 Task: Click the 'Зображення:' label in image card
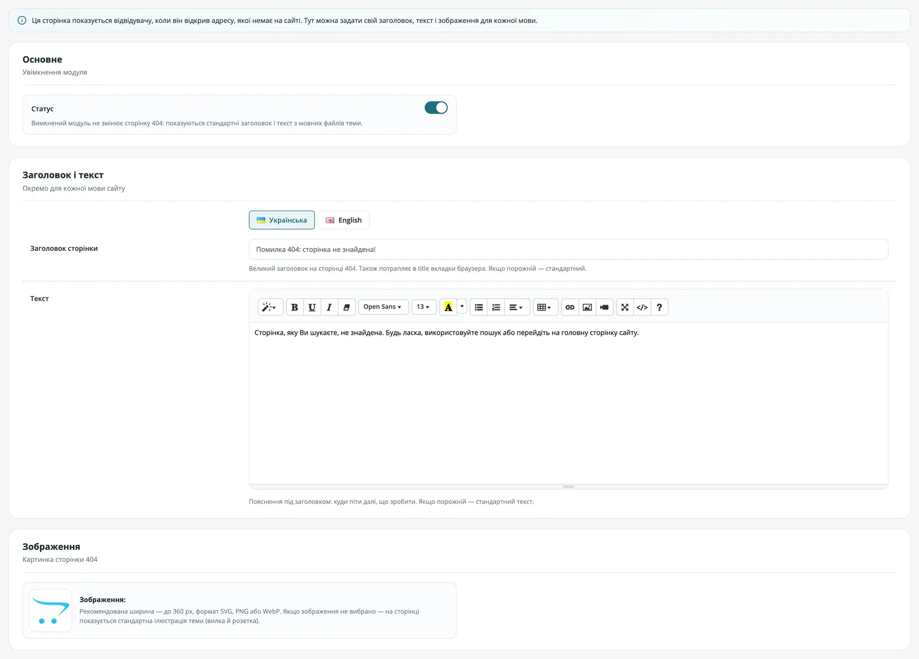pyautogui.click(x=102, y=600)
